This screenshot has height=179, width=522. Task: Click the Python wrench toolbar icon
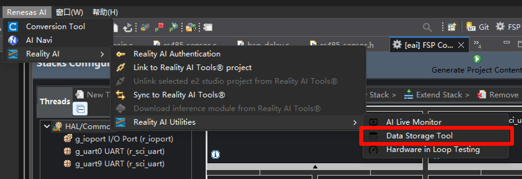pos(145,27)
